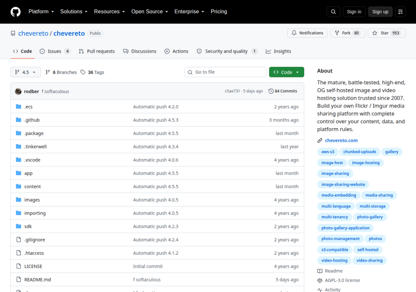Click the .tinkerwell folder icon
Screen dimensions: 416x292
[x=18, y=146]
